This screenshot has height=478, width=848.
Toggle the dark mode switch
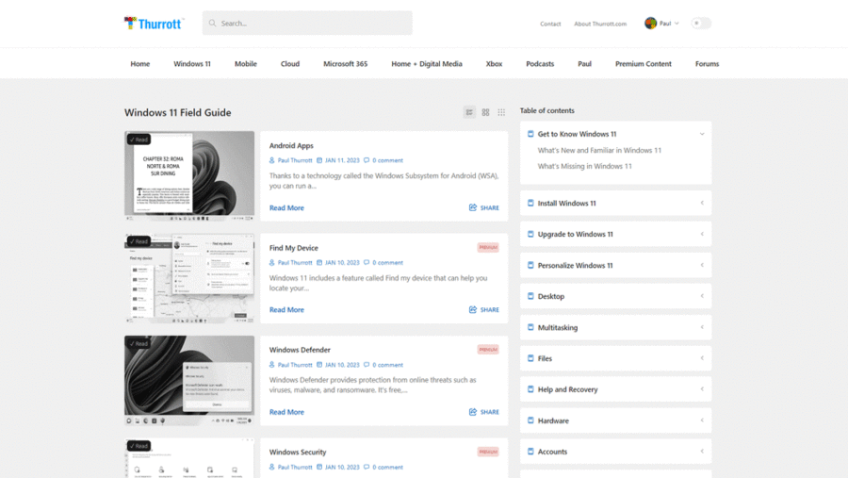pyautogui.click(x=700, y=24)
